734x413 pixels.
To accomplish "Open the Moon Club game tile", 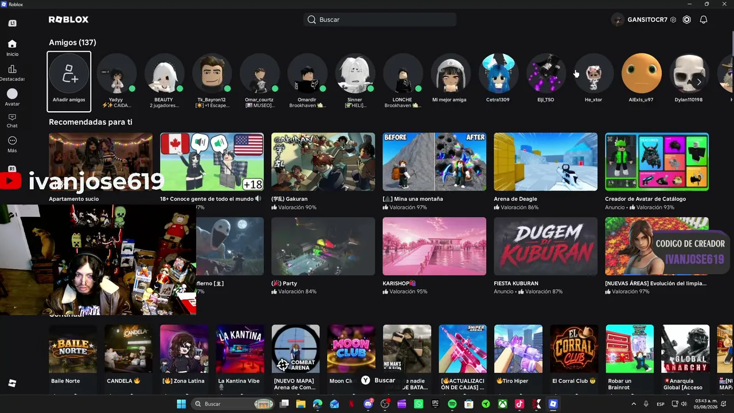I will (x=351, y=349).
